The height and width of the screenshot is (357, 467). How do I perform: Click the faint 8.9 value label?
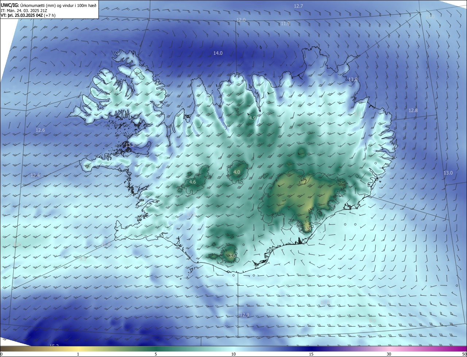(372, 320)
